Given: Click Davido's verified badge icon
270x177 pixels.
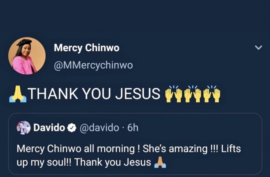Looking at the screenshot, I should point(72,128).
